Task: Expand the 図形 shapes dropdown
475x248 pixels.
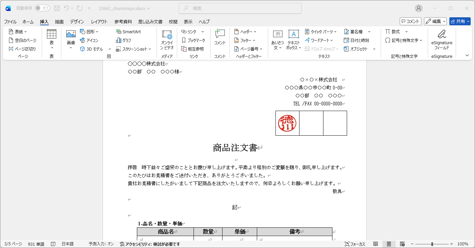Action: [89, 32]
